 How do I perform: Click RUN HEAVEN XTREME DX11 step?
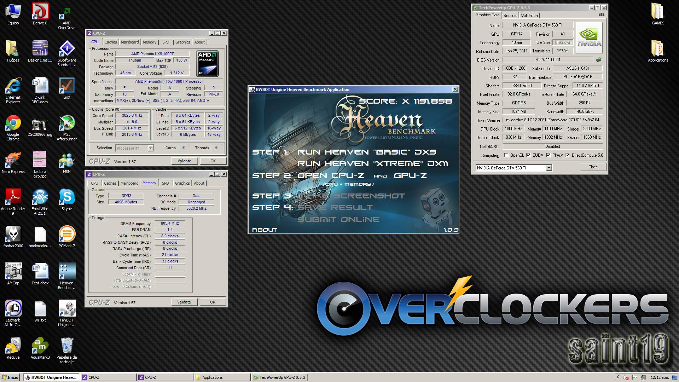click(373, 164)
